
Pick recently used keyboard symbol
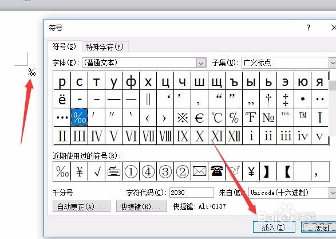[x=113, y=171]
